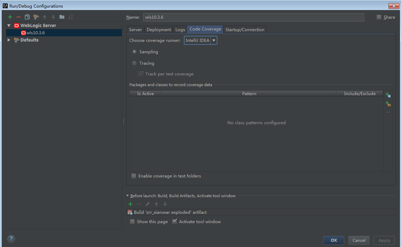This screenshot has height=247, width=401.
Task: Collapse WebLogic Server tree node
Action: coord(9,26)
